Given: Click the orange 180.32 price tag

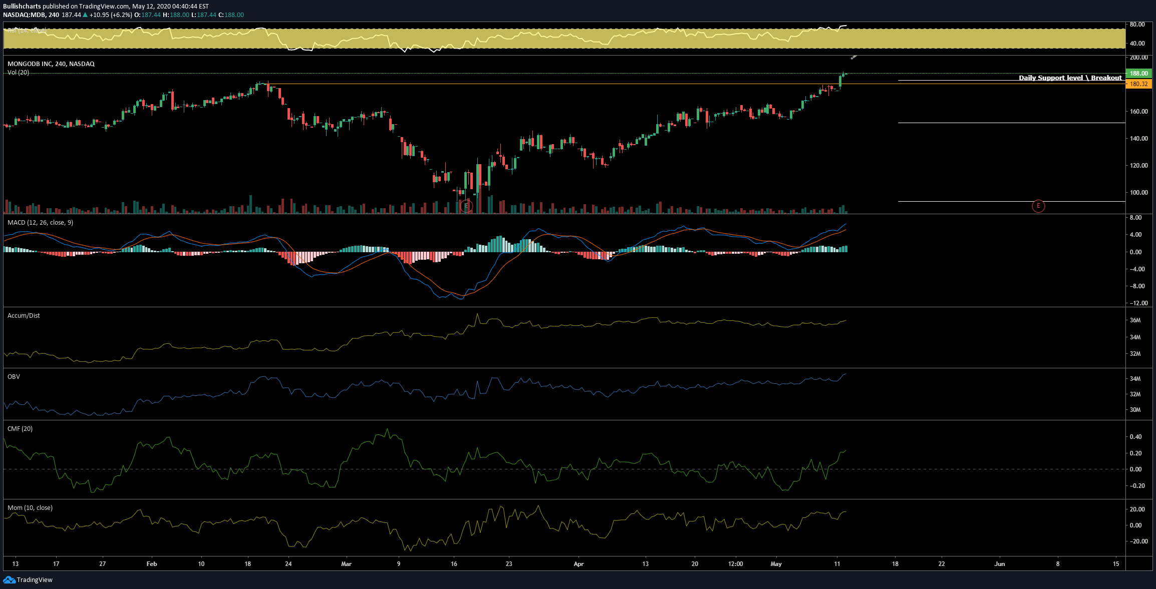Looking at the screenshot, I should [x=1138, y=84].
